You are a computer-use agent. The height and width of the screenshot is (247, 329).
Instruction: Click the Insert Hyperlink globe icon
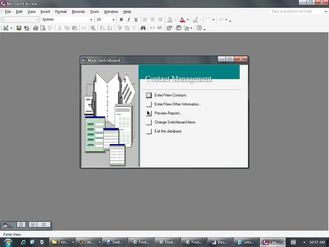coord(93,28)
